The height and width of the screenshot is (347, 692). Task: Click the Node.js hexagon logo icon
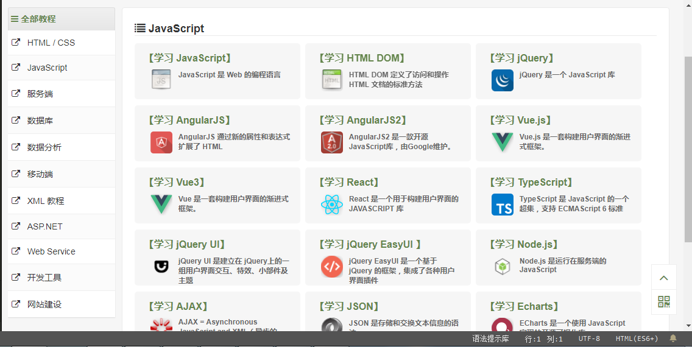pyautogui.click(x=502, y=266)
